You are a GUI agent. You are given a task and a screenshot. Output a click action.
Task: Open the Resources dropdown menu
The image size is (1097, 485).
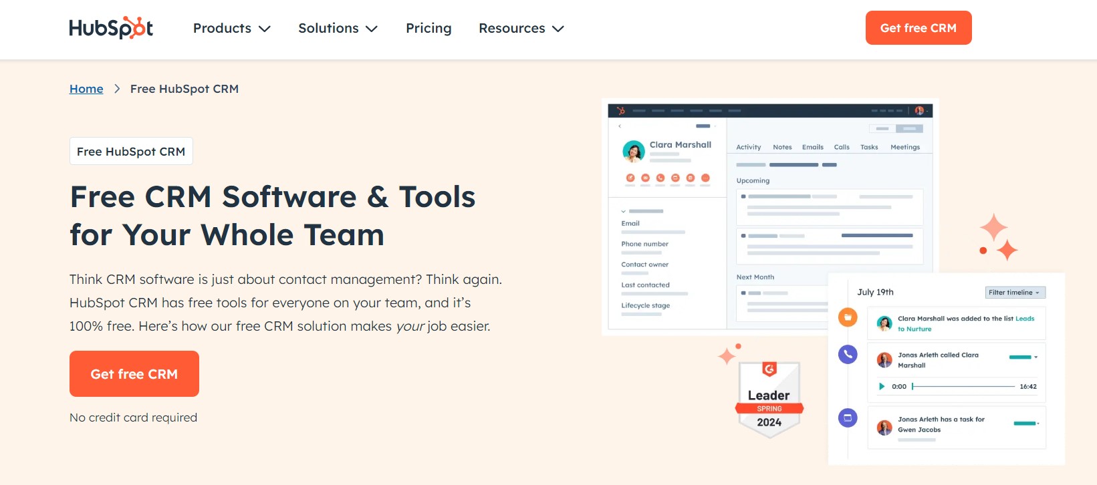click(x=521, y=28)
